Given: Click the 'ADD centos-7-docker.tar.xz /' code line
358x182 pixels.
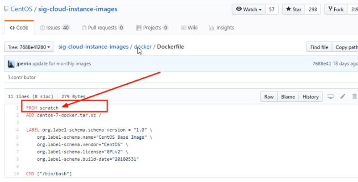Looking at the screenshot, I should pyautogui.click(x=64, y=115).
